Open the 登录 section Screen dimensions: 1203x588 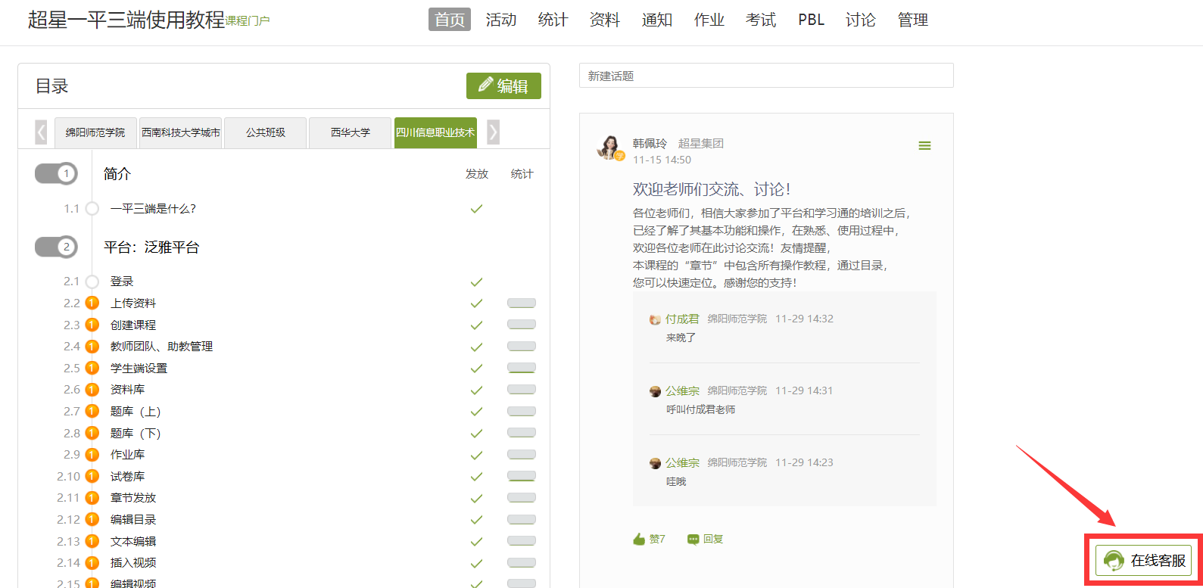[122, 282]
